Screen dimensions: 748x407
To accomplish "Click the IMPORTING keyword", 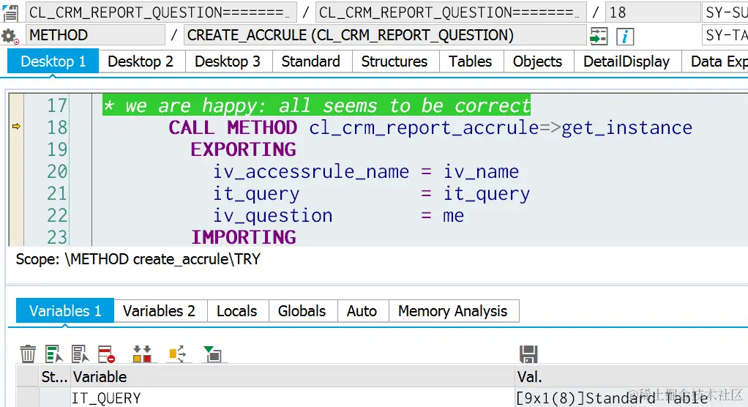I will pyautogui.click(x=243, y=237).
